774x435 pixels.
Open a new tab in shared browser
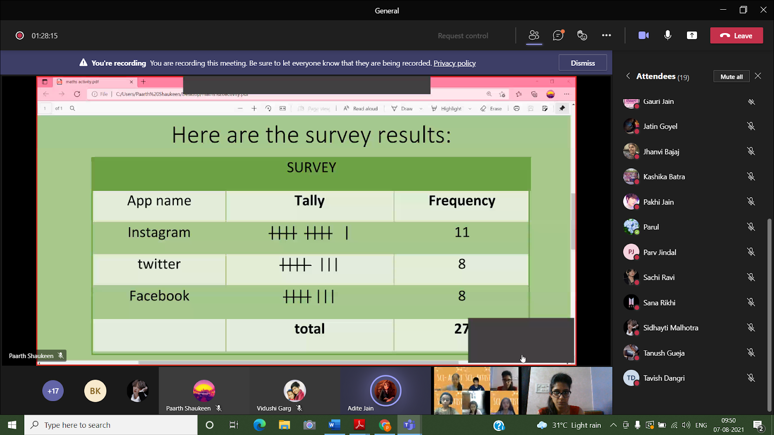pos(143,82)
